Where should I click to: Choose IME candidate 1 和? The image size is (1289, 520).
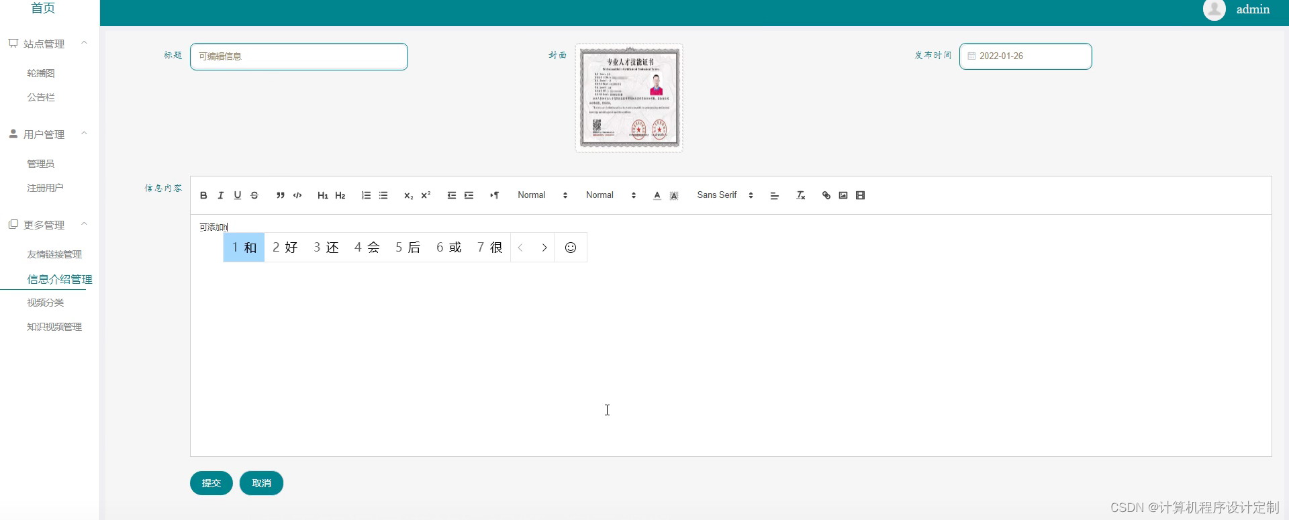pyautogui.click(x=244, y=248)
